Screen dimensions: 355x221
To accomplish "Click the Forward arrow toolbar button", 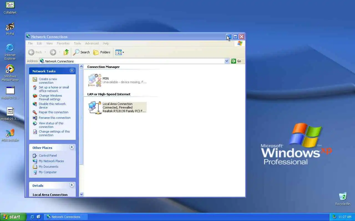I will click(53, 52).
